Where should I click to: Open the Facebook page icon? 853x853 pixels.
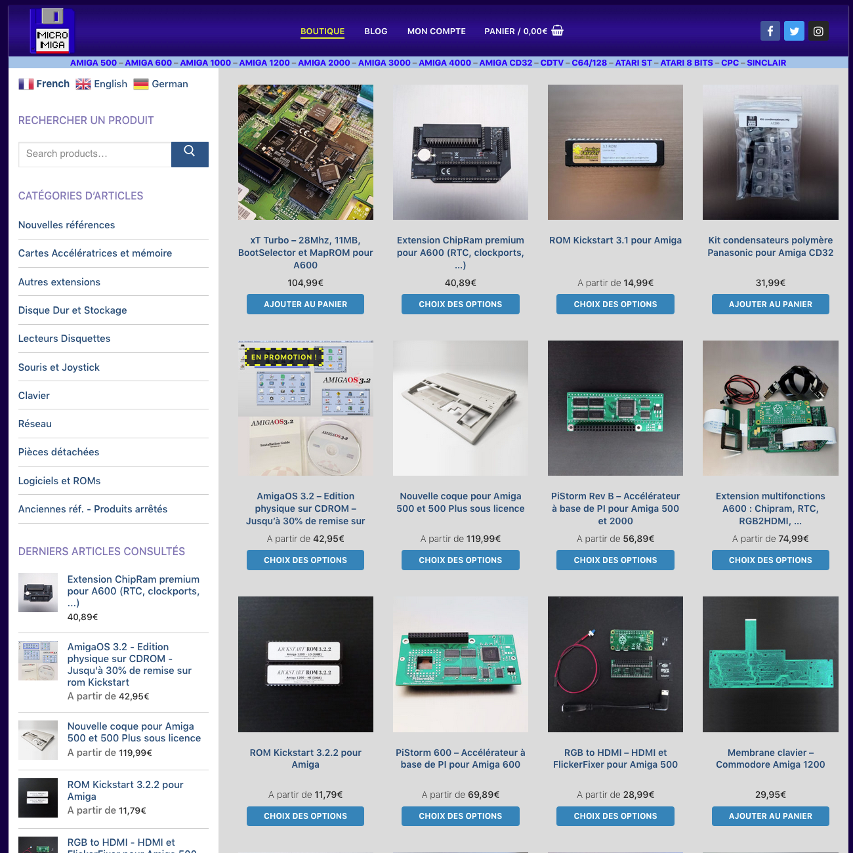coord(770,31)
